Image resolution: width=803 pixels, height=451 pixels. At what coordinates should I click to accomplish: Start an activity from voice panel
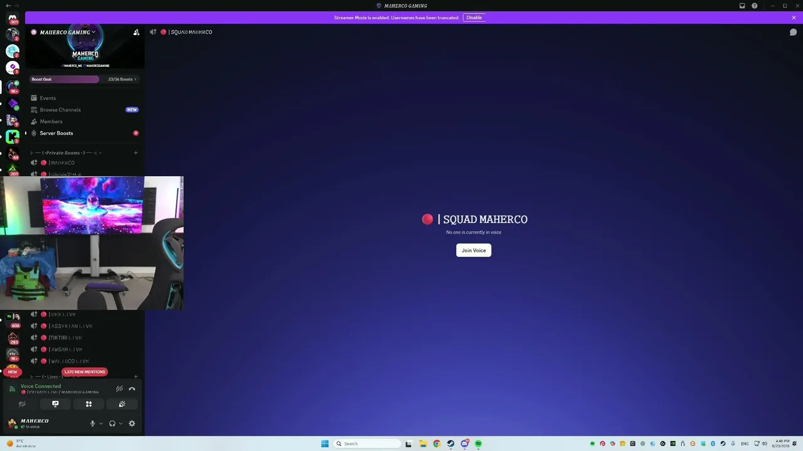pyautogui.click(x=88, y=404)
